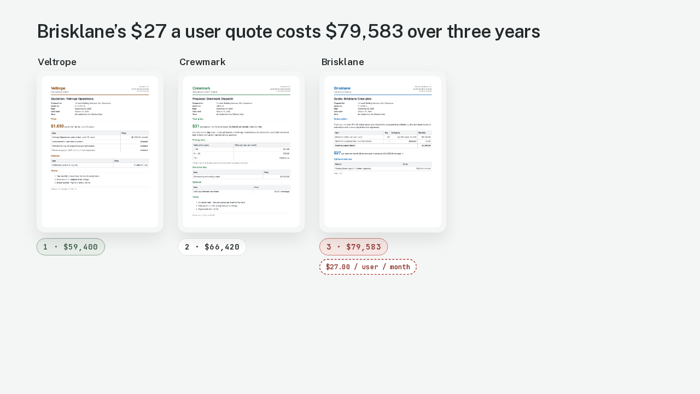Click the Brisklane vendor label
700x394 pixels.
point(343,62)
